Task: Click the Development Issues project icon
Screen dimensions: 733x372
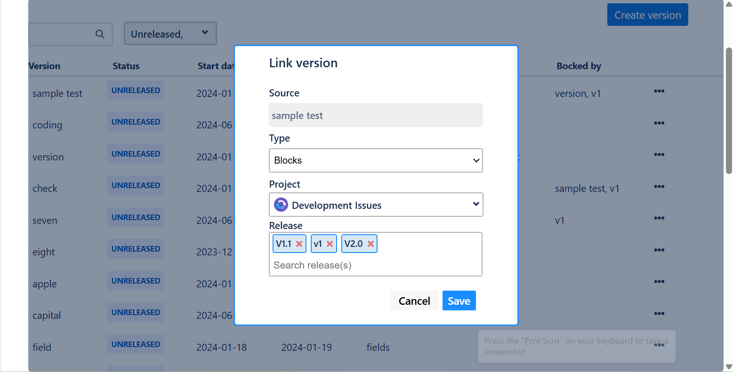Action: pos(281,205)
